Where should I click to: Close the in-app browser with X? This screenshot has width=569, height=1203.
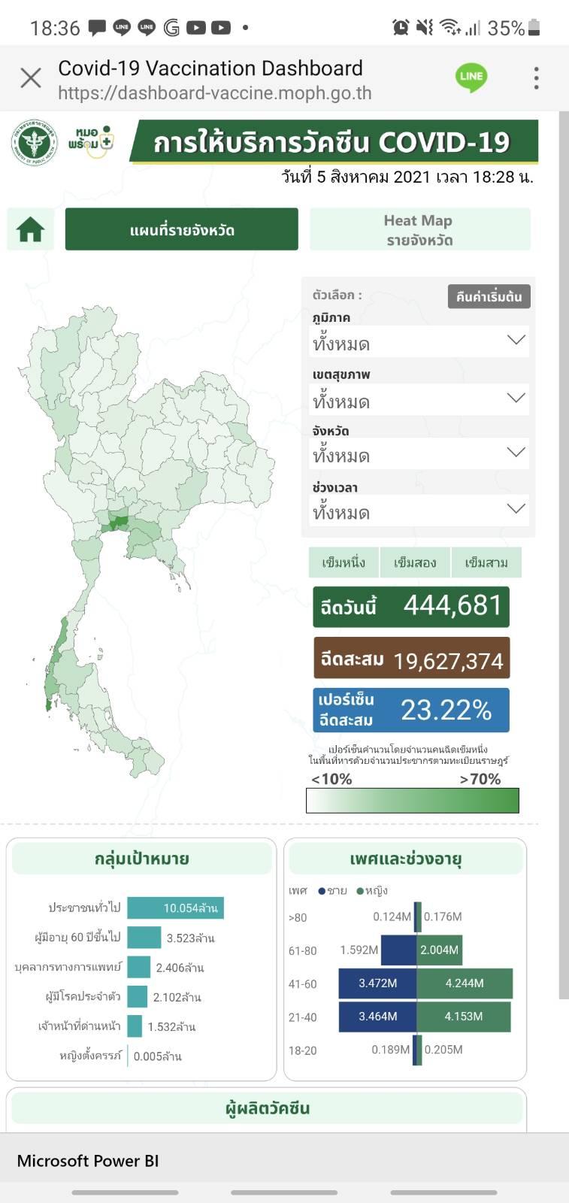(x=31, y=78)
